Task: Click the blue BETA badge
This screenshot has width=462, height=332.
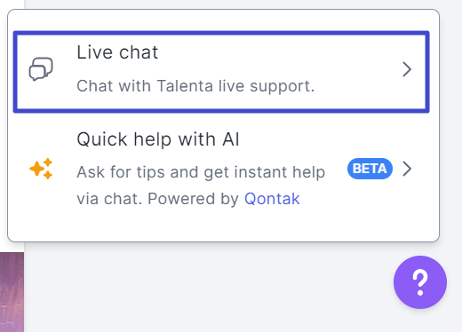Action: 370,169
